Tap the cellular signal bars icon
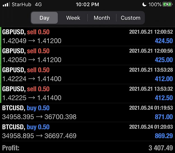 point(6,4)
